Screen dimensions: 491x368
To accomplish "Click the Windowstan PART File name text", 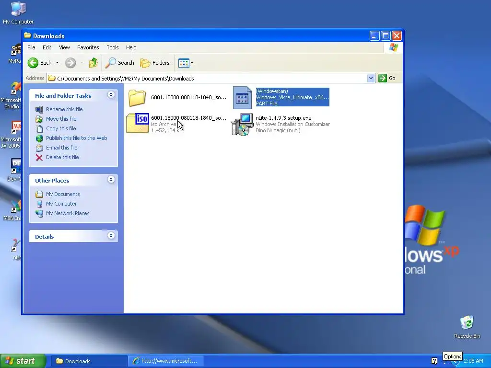I will coord(292,97).
